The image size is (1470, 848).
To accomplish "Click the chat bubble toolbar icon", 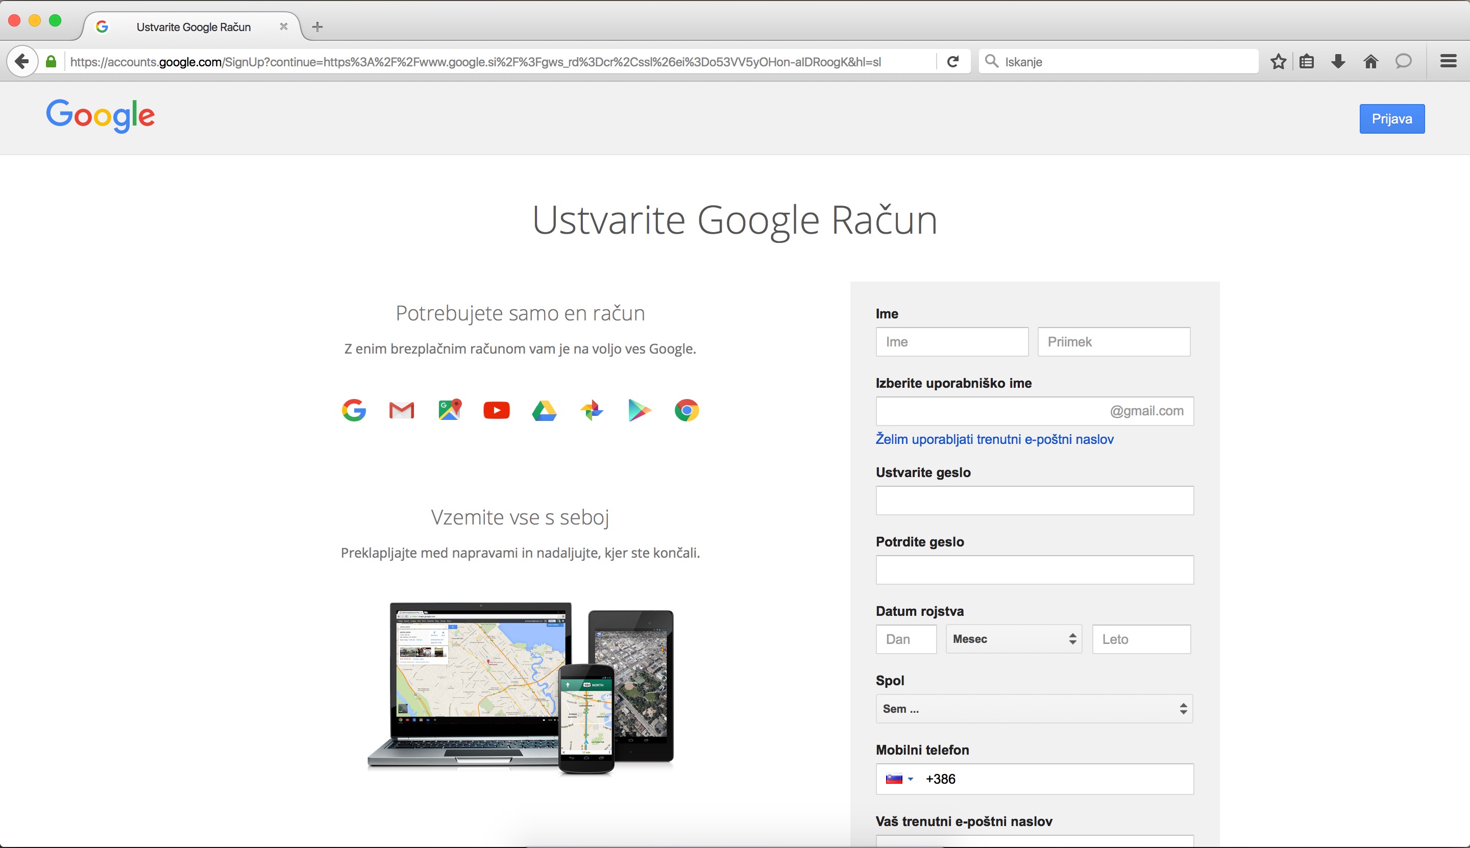I will point(1404,61).
